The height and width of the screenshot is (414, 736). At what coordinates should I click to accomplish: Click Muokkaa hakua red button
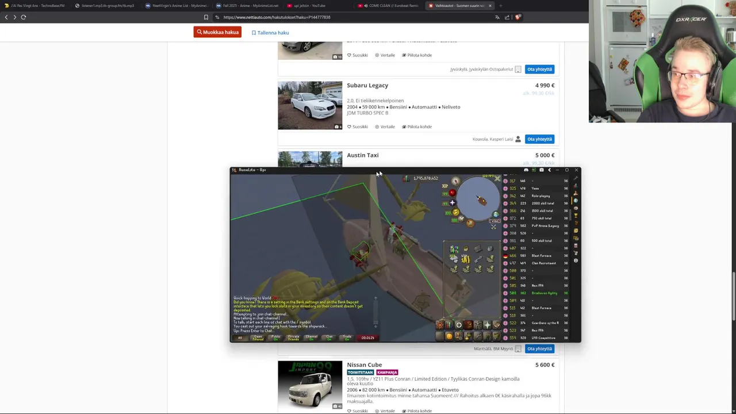[218, 32]
